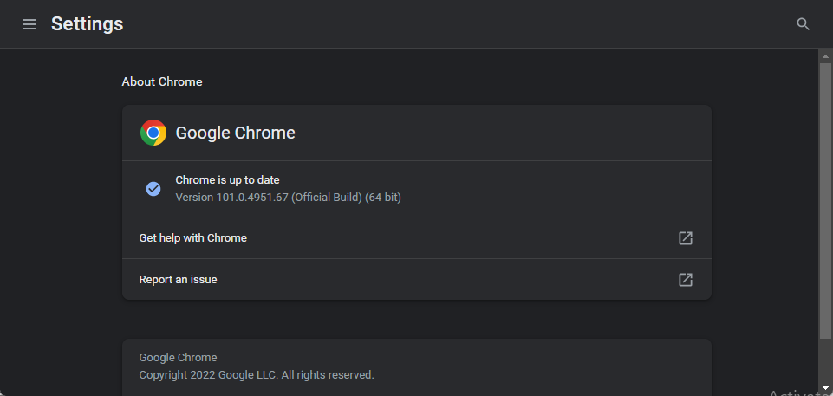The height and width of the screenshot is (396, 833).
Task: Select the Report an issue row
Action: (x=416, y=280)
